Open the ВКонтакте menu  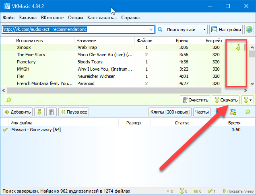52,18
